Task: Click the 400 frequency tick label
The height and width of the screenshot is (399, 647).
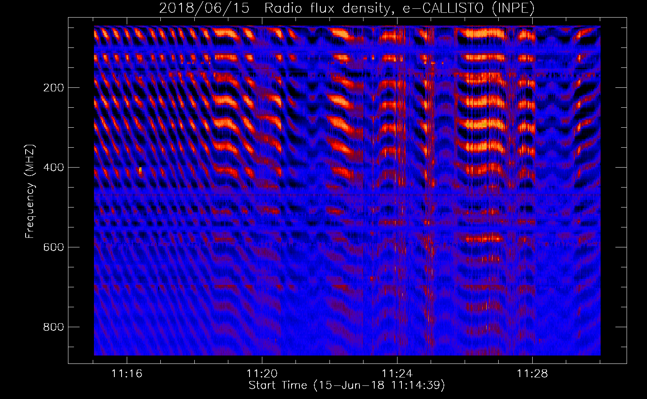Action: tap(54, 168)
